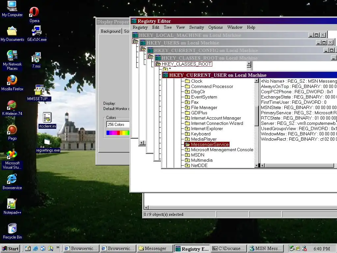Expand the File Manager registry key

coord(187,108)
